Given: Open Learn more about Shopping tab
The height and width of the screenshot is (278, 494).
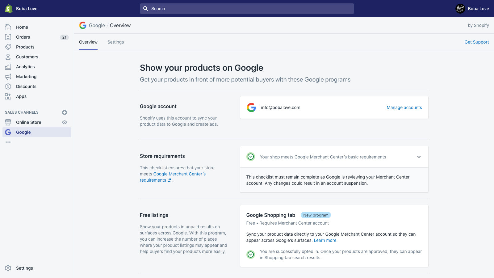Looking at the screenshot, I should [x=325, y=240].
